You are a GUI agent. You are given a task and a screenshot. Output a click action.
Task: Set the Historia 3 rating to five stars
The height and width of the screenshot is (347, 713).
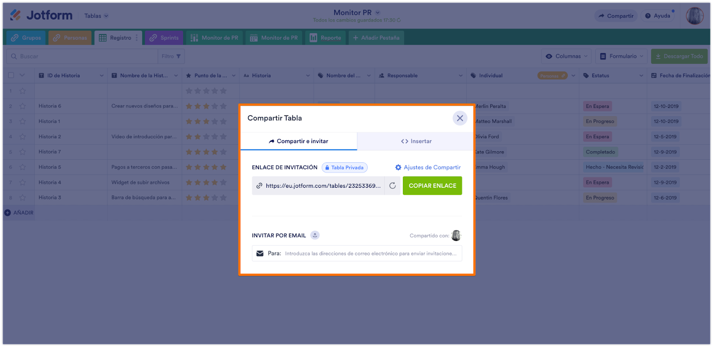coord(223,198)
